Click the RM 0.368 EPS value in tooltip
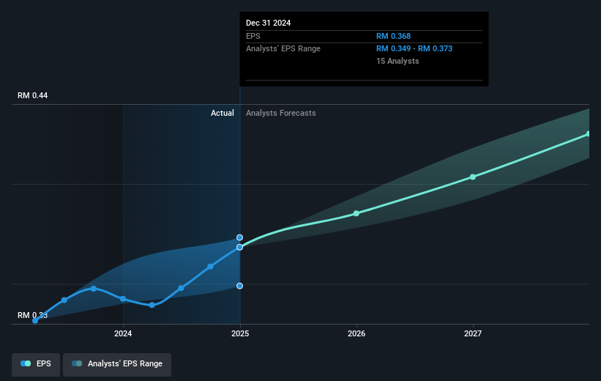Image resolution: width=601 pixels, height=381 pixels. 393,36
